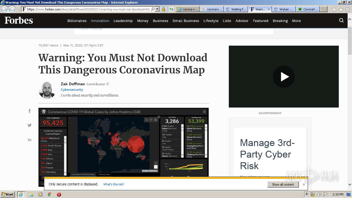Image resolution: width=352 pixels, height=198 pixels.
Task: Open the Breaking news section
Action: point(280,21)
